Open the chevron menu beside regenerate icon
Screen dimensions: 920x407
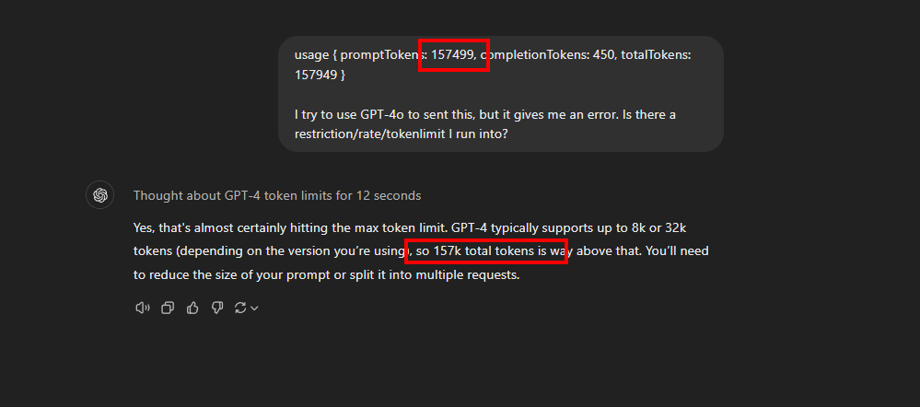tap(254, 308)
